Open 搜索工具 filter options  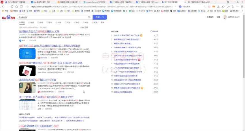[x=84, y=27]
